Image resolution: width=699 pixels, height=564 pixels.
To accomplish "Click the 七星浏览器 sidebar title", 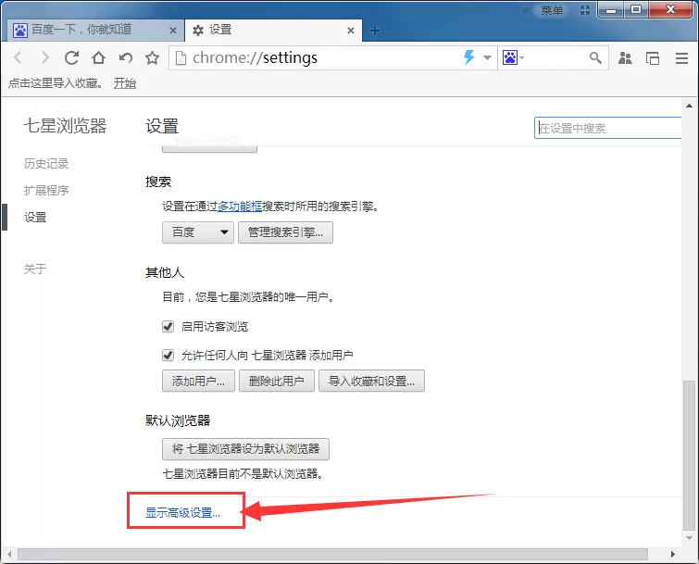I will point(65,126).
